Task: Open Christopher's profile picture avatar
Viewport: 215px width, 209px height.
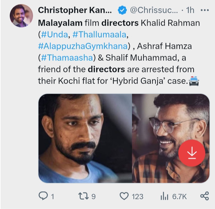Action: (x=21, y=16)
